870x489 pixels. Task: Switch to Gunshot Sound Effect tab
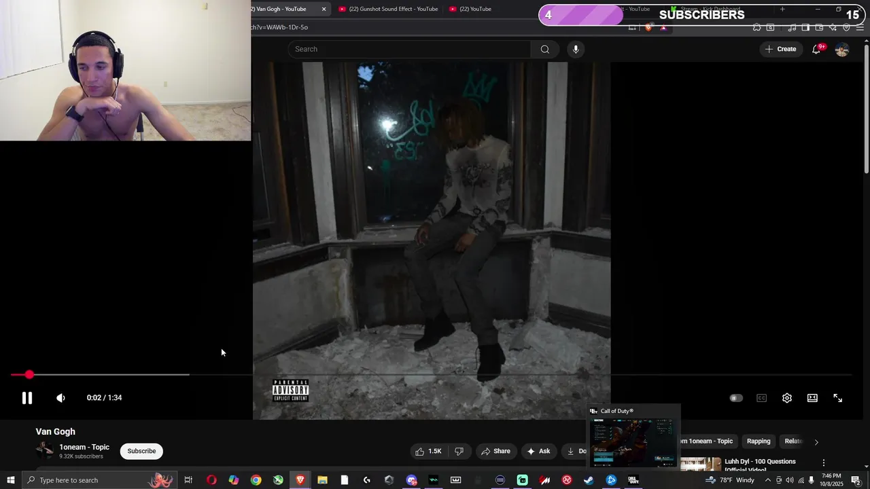click(x=388, y=9)
